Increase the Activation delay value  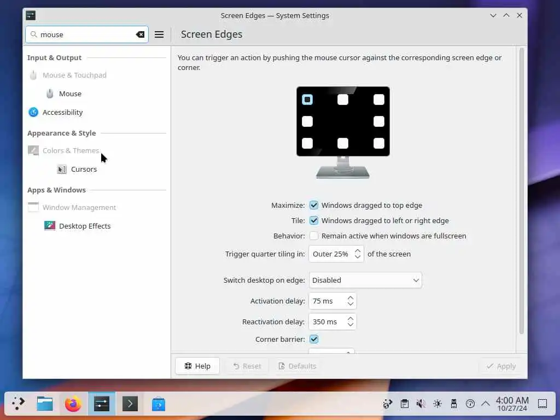point(351,298)
